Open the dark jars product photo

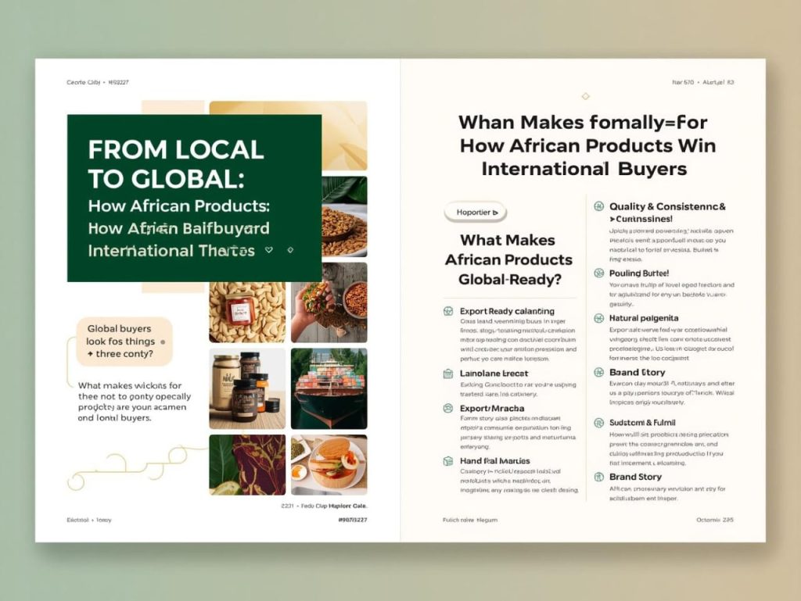[x=247, y=388]
